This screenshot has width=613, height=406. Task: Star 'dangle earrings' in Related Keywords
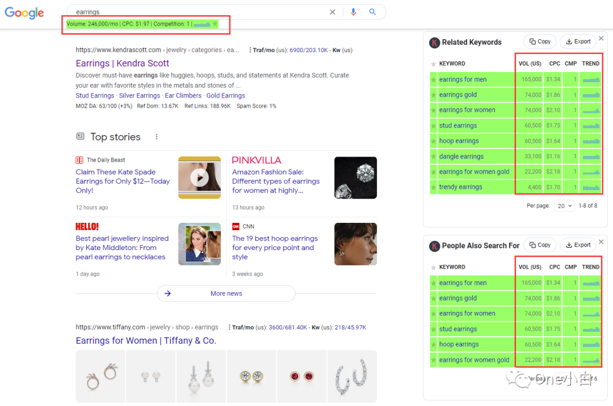click(x=433, y=157)
